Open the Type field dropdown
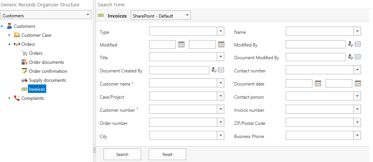 pos(221,31)
